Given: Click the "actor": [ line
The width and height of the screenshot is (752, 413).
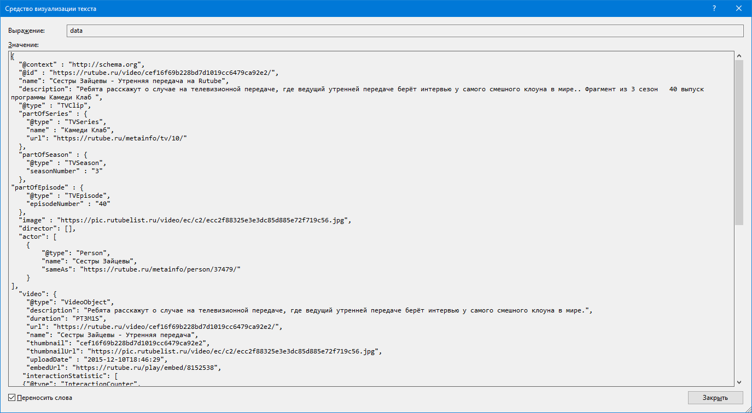Looking at the screenshot, I should click(x=37, y=236).
